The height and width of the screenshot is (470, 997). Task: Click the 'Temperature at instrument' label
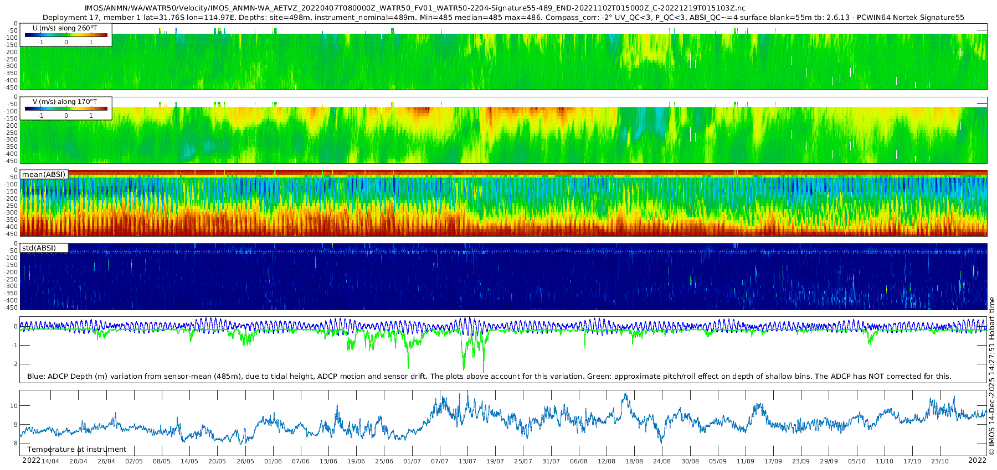(x=76, y=450)
